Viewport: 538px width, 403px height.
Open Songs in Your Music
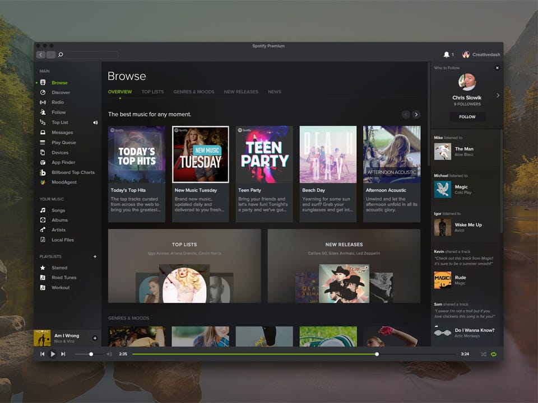58,210
